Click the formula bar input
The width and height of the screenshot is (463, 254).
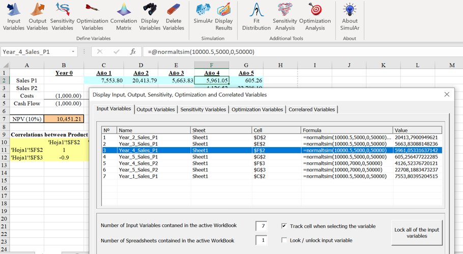(302, 52)
